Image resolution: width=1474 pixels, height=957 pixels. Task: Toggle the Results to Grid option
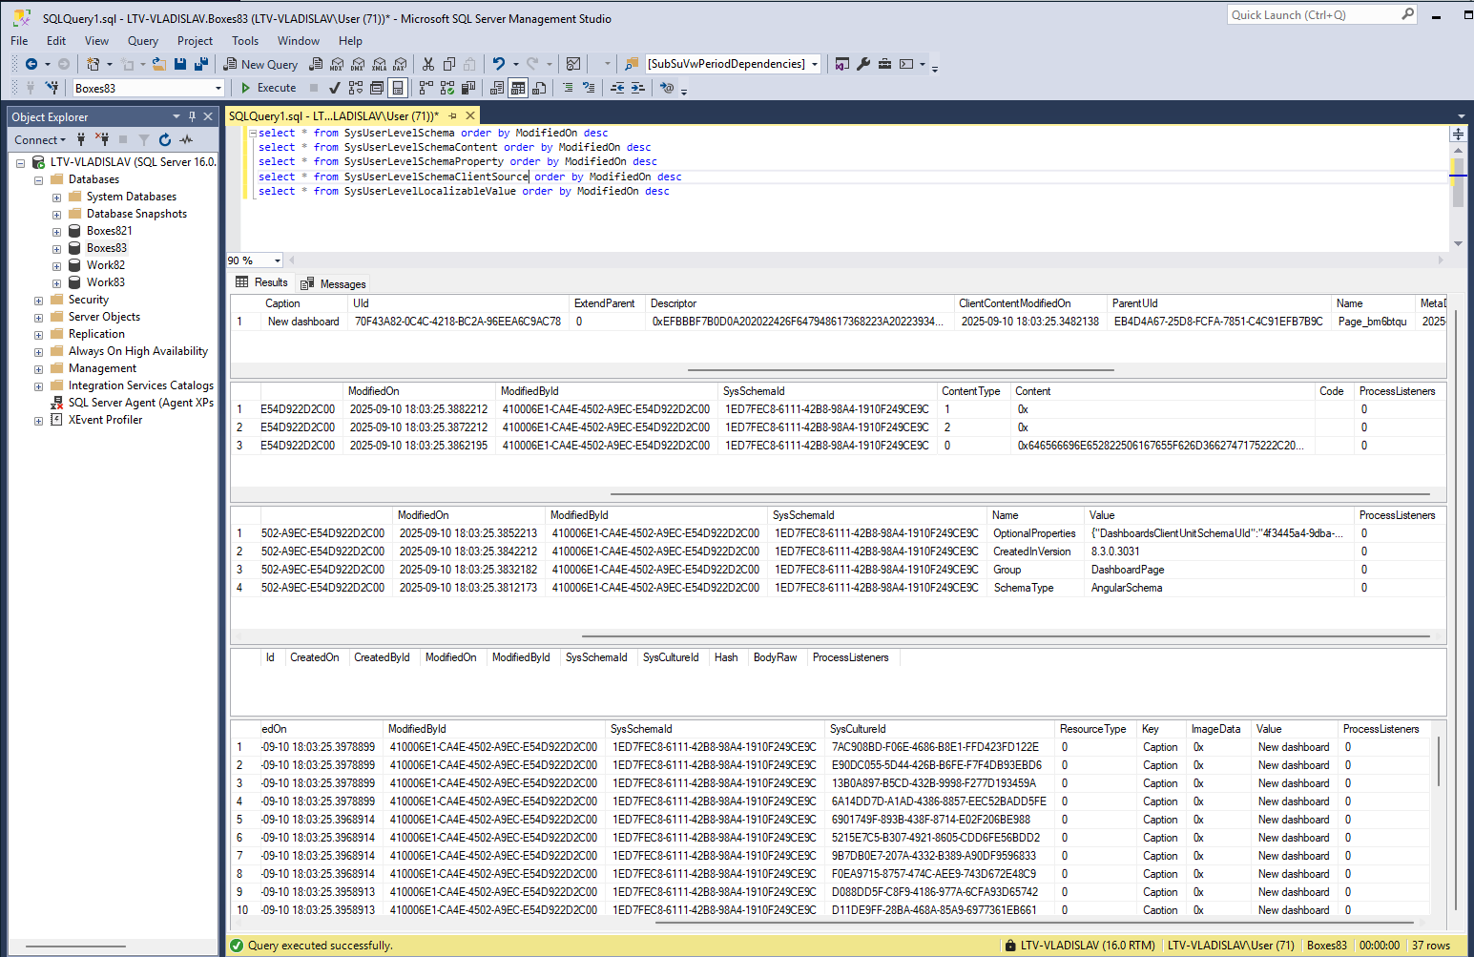click(518, 88)
